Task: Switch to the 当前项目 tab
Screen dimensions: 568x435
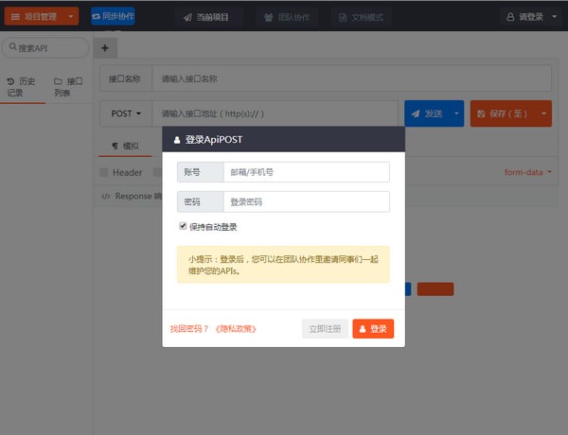Action: (x=205, y=17)
